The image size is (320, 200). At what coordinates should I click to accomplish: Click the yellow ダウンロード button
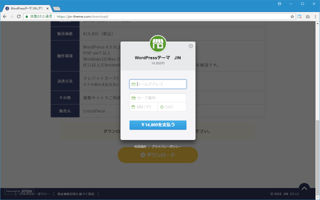[x=158, y=155]
